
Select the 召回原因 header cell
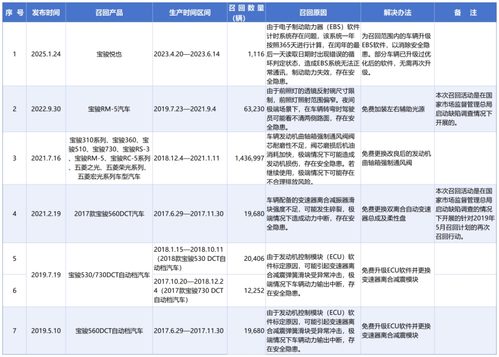pos(312,12)
